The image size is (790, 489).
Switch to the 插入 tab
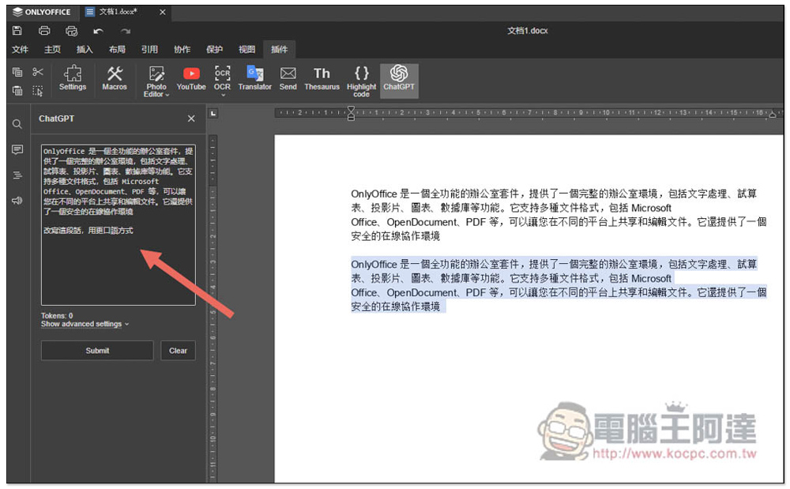coord(85,49)
